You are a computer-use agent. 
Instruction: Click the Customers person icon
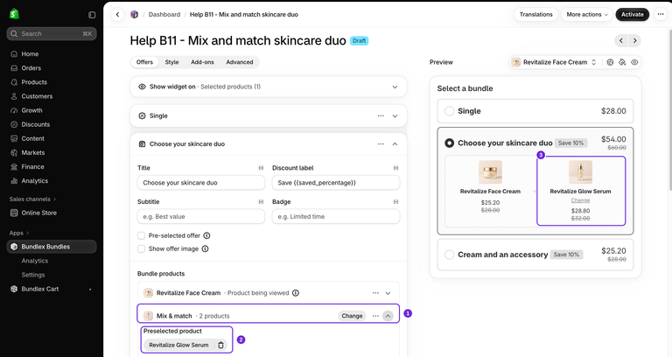(14, 96)
